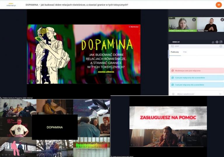Send chat message with arrow icon
Viewport: 224px width, 157px height.
(220, 94)
